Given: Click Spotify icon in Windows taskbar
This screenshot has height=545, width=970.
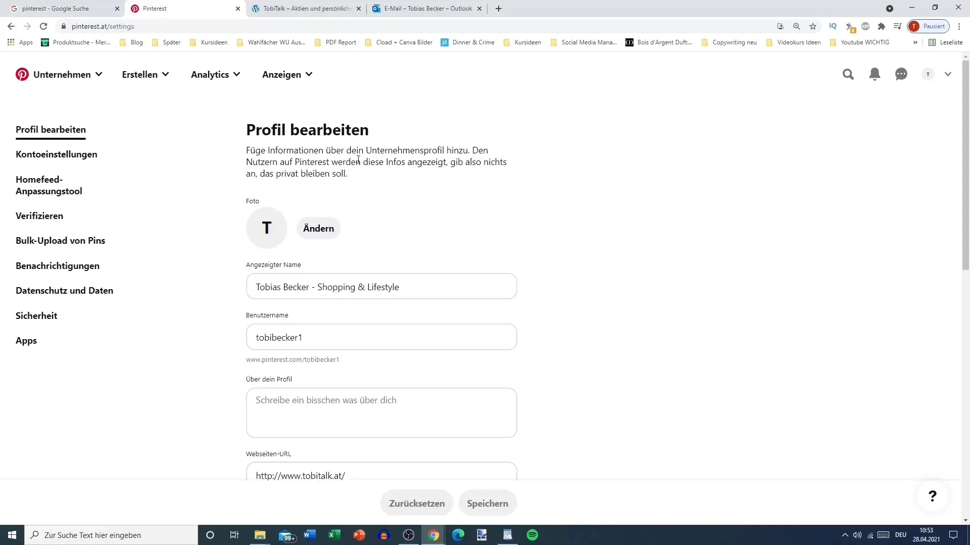Looking at the screenshot, I should 532,534.
